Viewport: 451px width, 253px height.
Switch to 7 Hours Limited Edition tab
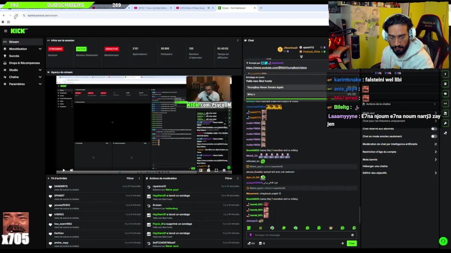pyautogui.click(x=151, y=8)
